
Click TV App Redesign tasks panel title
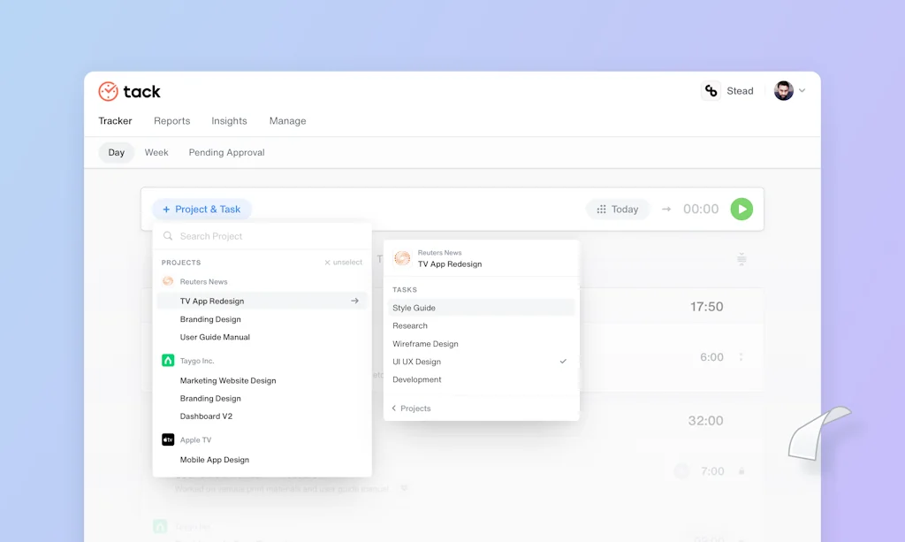(450, 264)
